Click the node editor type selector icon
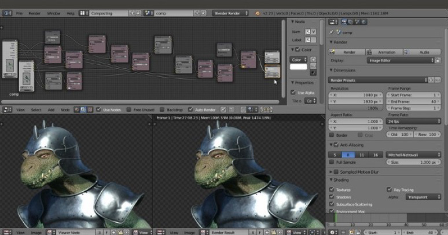448x235 pixels. coord(7,109)
